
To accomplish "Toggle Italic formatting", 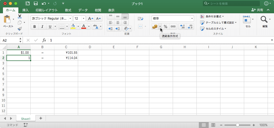I will point(42,27).
